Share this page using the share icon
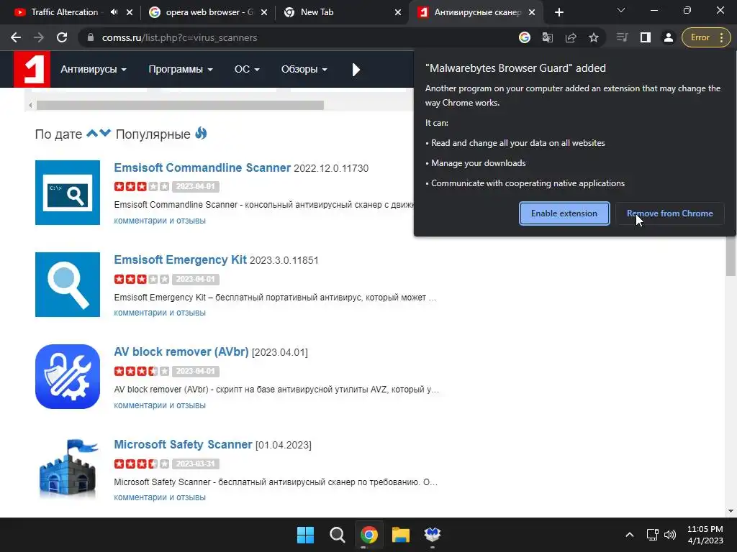Screen dimensions: 737x552 tap(571, 37)
